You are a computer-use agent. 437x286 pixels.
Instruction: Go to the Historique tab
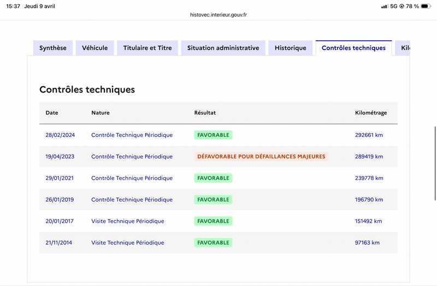[x=291, y=48]
